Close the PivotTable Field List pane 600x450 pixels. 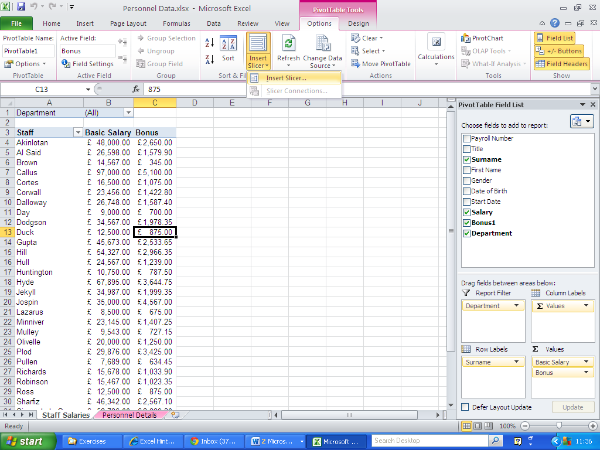[593, 104]
